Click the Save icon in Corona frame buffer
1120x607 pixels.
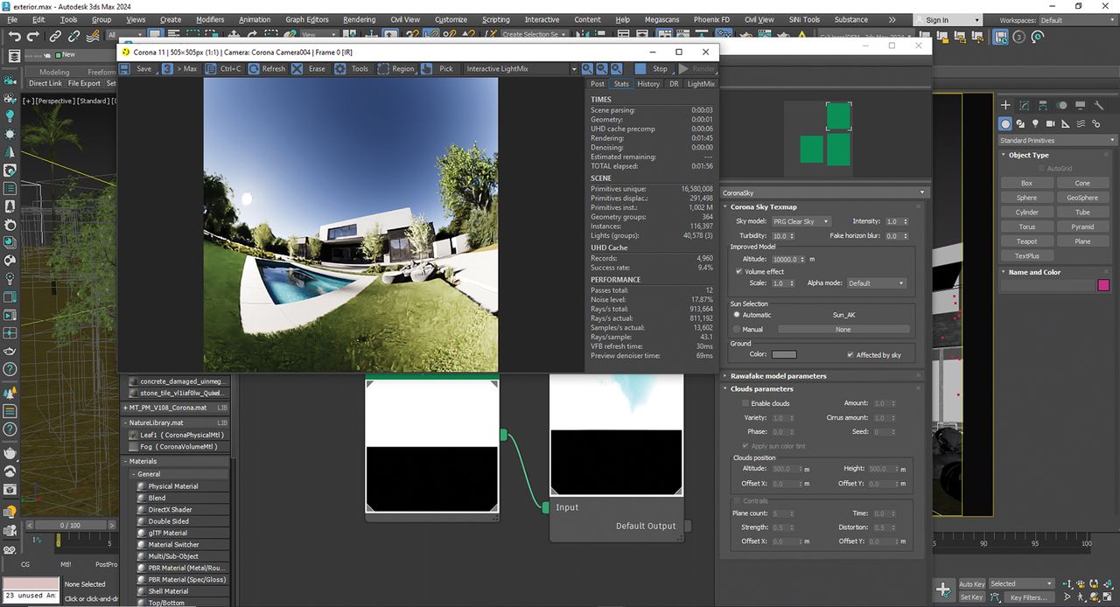(124, 68)
